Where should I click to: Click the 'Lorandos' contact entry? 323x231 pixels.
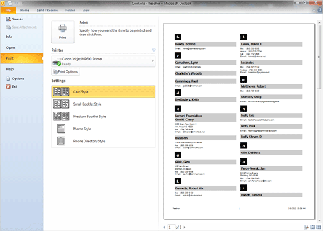[271, 63]
